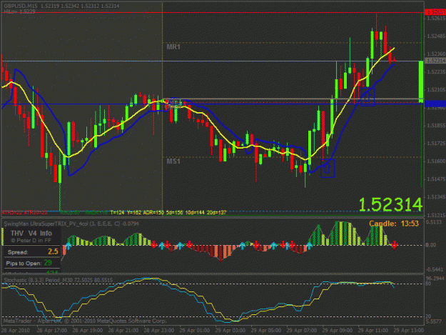
Task: Click the 29 Apr 07:00 time label
Action: point(302,331)
